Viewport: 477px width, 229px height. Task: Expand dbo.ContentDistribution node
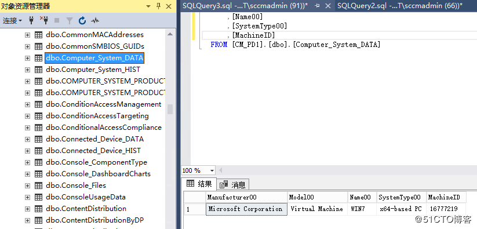pyautogui.click(x=27, y=209)
